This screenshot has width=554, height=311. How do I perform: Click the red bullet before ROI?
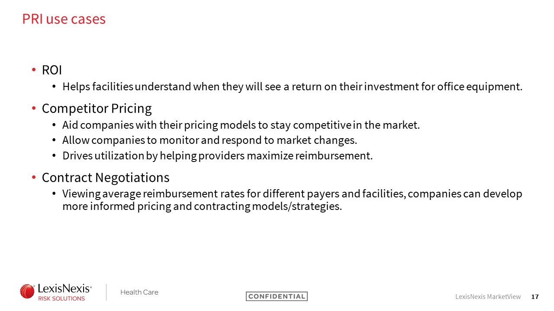click(x=34, y=70)
